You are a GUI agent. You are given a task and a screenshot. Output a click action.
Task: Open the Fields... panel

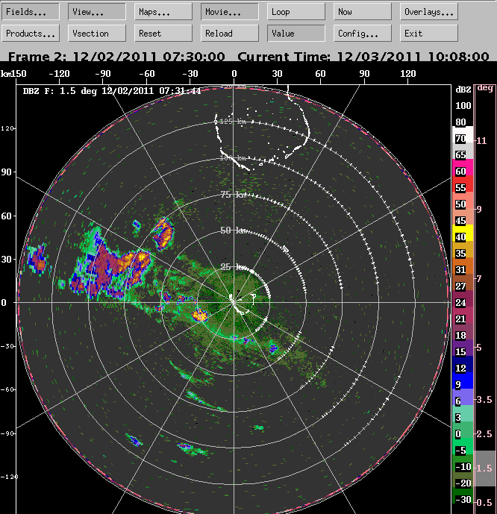coord(31,12)
